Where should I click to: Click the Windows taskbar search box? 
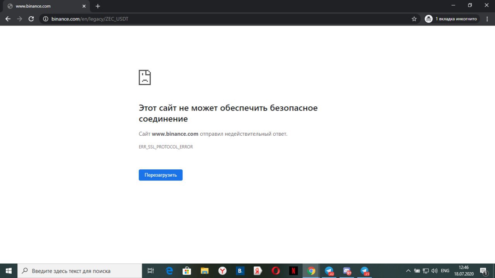pos(80,271)
